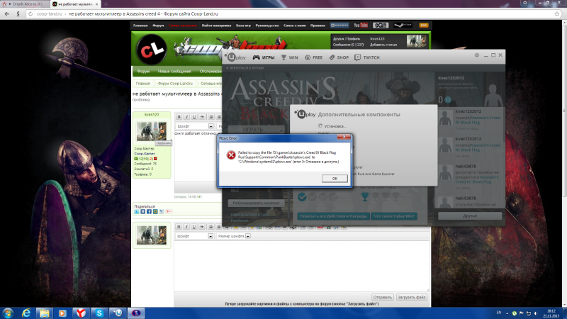
Task: Click 'Главная' in the breadcrumb
Action: tap(143, 84)
